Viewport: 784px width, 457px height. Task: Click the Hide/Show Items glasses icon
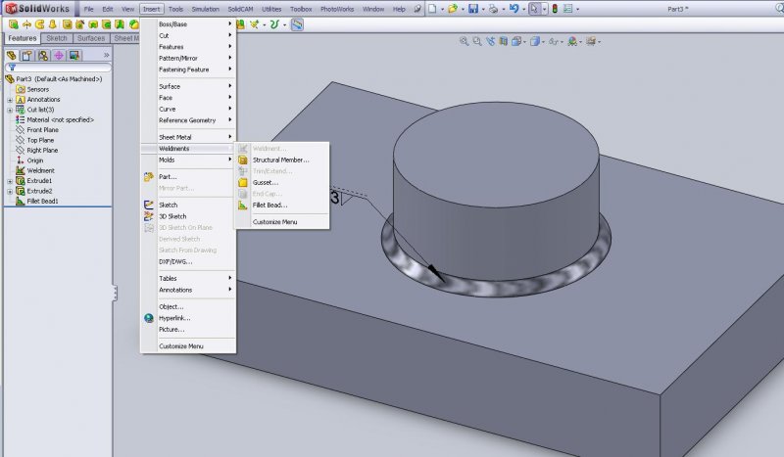[553, 41]
